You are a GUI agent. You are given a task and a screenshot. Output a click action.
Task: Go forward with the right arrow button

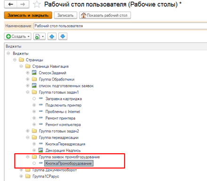23,4
